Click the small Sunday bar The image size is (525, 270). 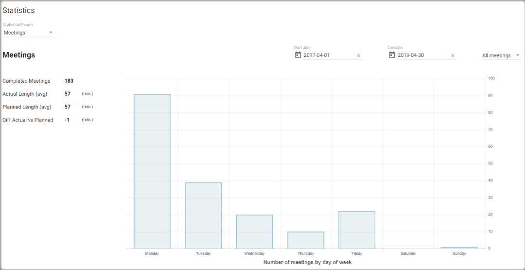(459, 248)
